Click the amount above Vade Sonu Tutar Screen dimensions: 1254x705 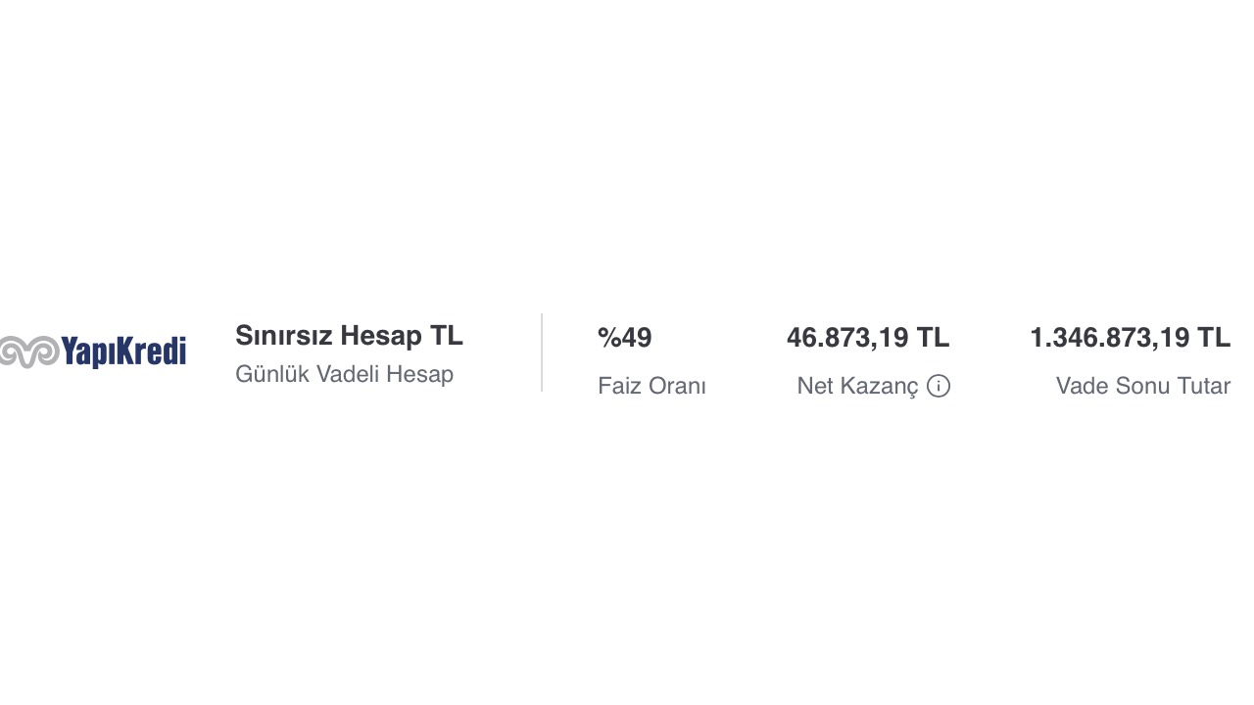click(x=1130, y=338)
